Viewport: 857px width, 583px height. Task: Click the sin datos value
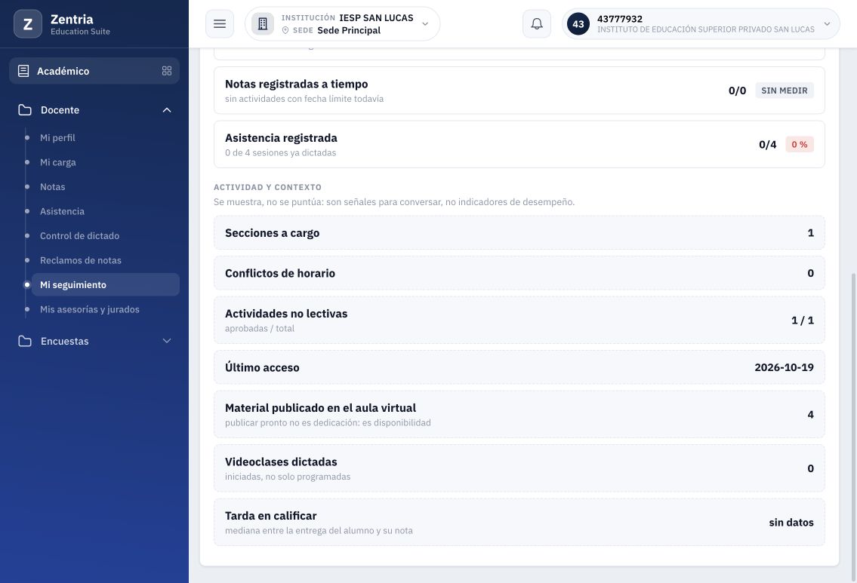pos(791,523)
